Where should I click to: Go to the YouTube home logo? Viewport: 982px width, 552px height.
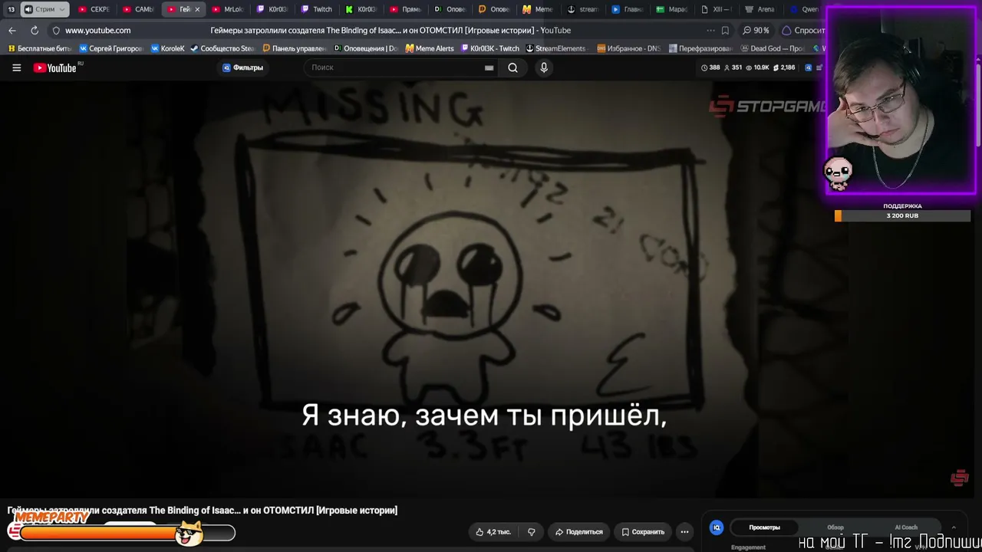[55, 67]
